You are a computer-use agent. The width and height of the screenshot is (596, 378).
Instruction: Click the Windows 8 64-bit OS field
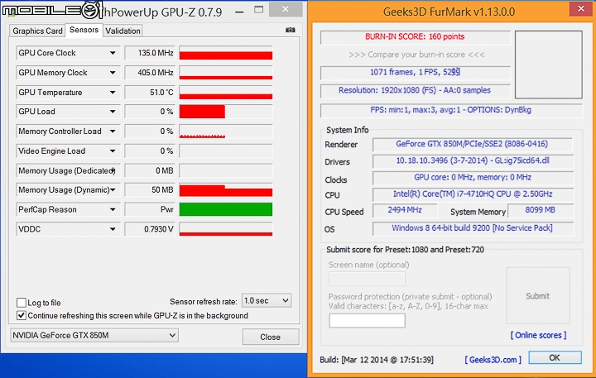tap(472, 228)
